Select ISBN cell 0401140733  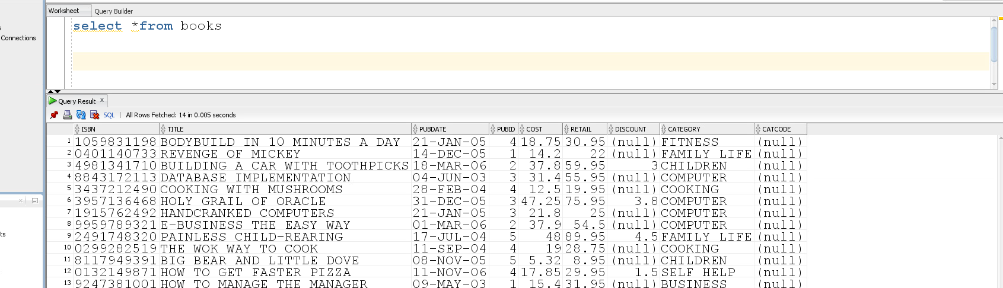[x=116, y=154]
